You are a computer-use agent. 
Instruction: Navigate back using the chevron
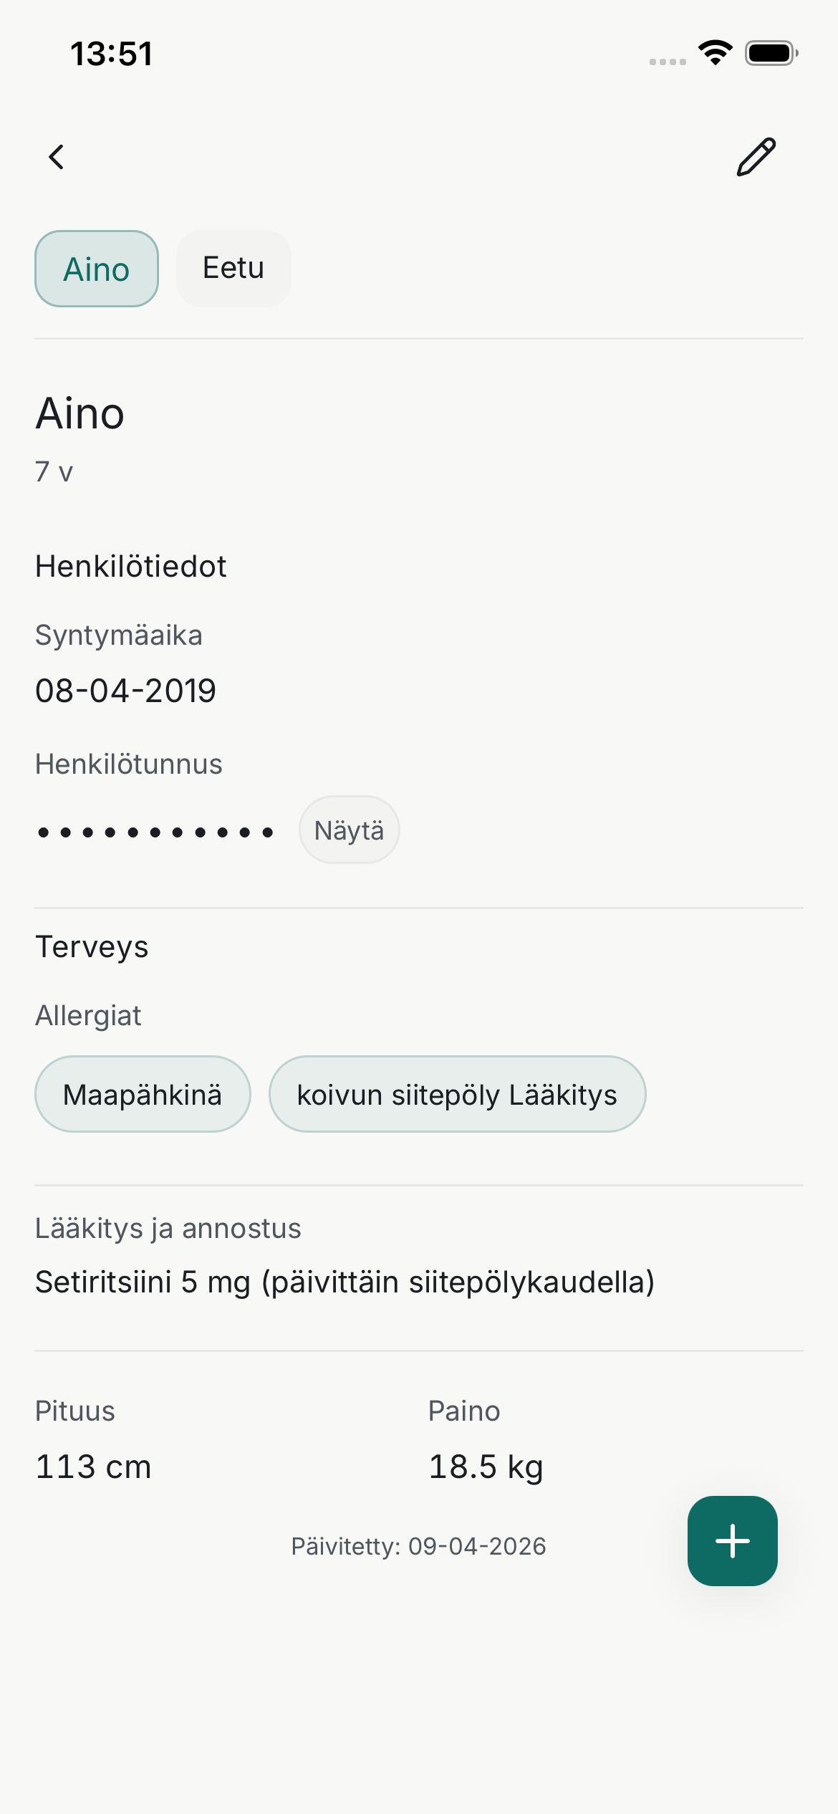click(57, 156)
